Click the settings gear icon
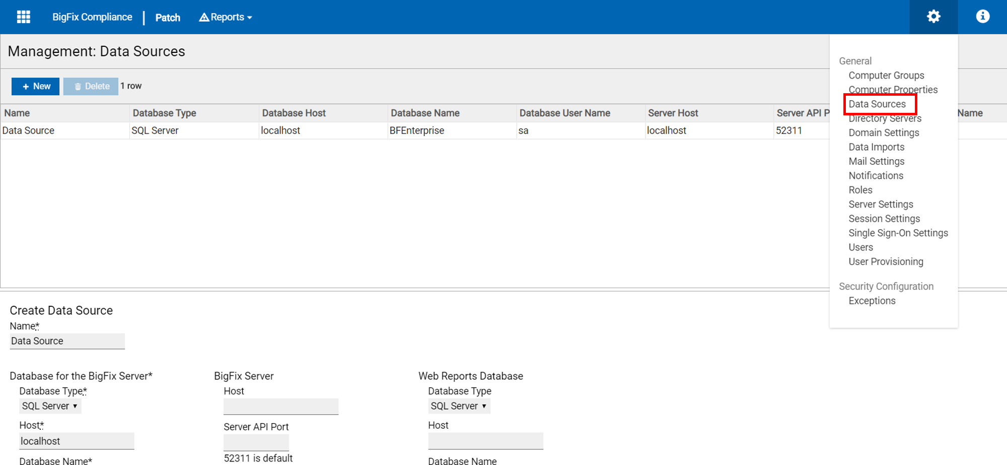Image resolution: width=1007 pixels, height=465 pixels. [x=933, y=17]
